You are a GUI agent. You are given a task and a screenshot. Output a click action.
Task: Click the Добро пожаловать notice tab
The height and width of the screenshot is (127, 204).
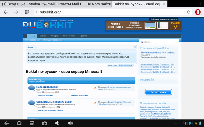(x=125, y=65)
